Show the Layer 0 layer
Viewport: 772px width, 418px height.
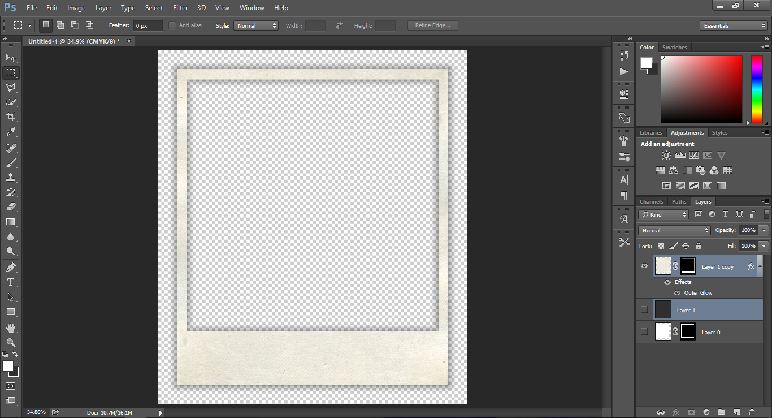click(x=644, y=331)
